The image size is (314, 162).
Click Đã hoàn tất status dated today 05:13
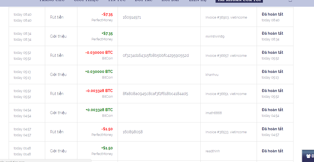pyautogui.click(x=272, y=72)
